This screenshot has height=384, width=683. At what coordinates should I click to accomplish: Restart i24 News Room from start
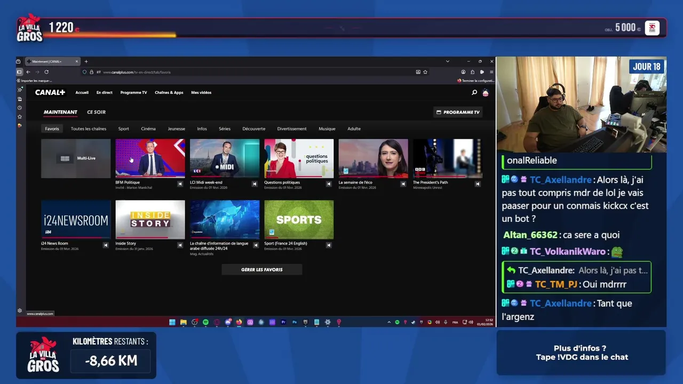[106, 245]
